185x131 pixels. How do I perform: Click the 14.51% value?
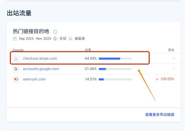(x=91, y=79)
